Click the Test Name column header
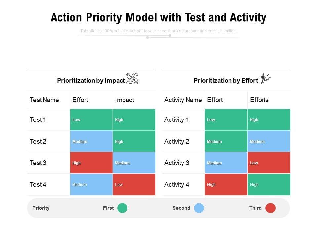Screen dimensions: 317x237 [x=44, y=100]
